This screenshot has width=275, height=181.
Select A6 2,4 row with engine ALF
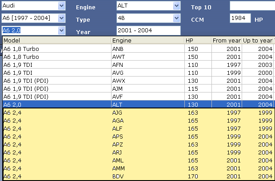(x=139, y=129)
